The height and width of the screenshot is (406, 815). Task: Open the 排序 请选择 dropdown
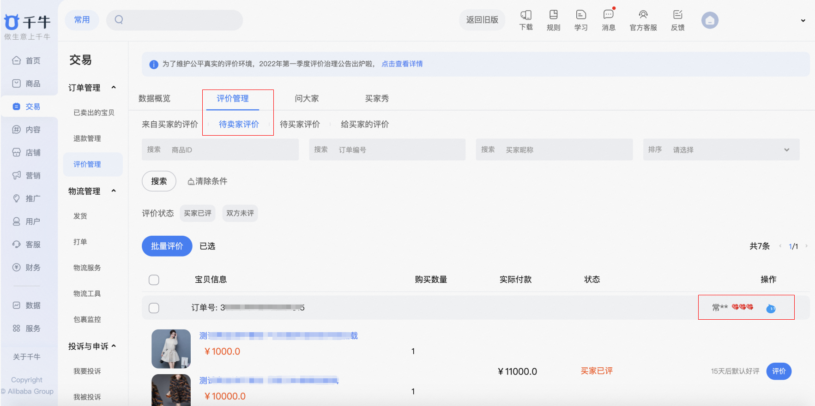pyautogui.click(x=721, y=149)
